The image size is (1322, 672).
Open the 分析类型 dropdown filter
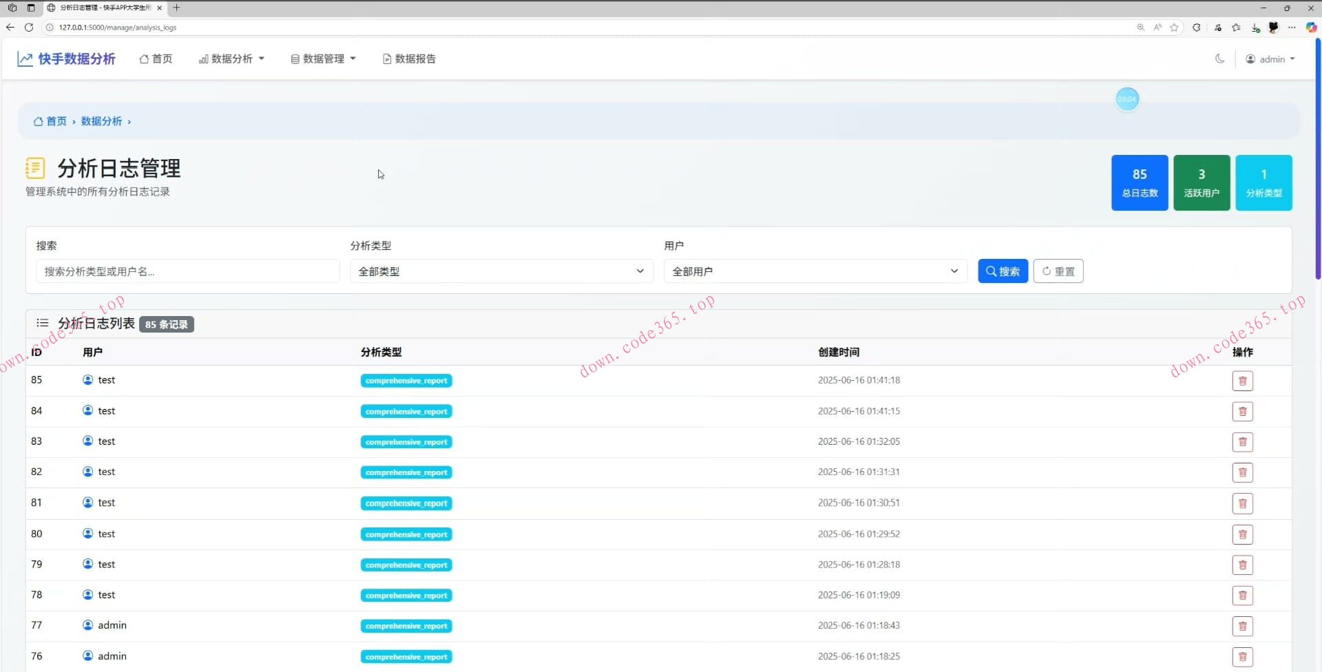(501, 271)
